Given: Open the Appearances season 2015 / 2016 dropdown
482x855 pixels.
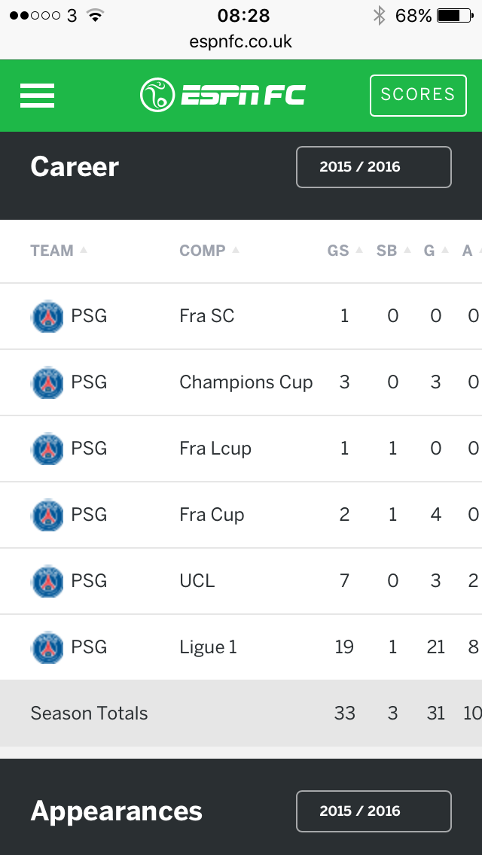Looking at the screenshot, I should click(x=374, y=811).
